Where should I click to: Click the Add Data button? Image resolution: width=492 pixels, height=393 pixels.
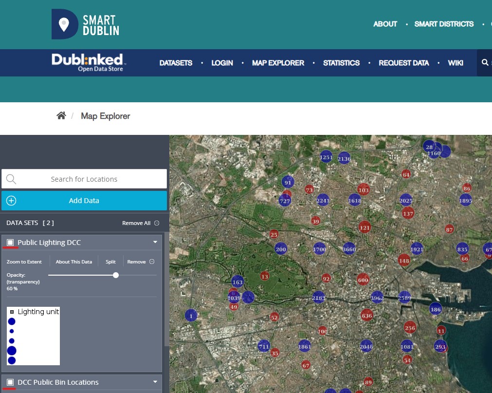[84, 201]
